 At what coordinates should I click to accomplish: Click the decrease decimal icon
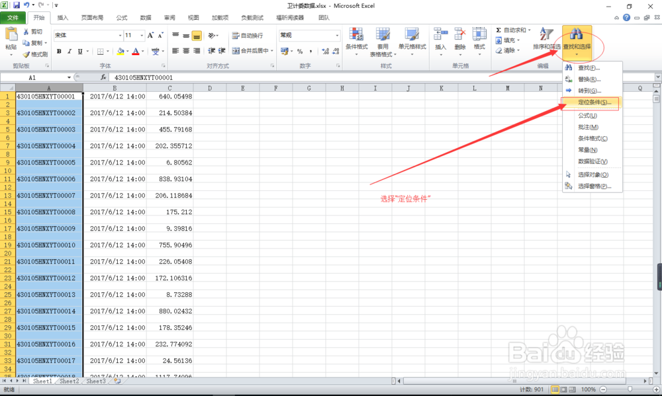[336, 52]
